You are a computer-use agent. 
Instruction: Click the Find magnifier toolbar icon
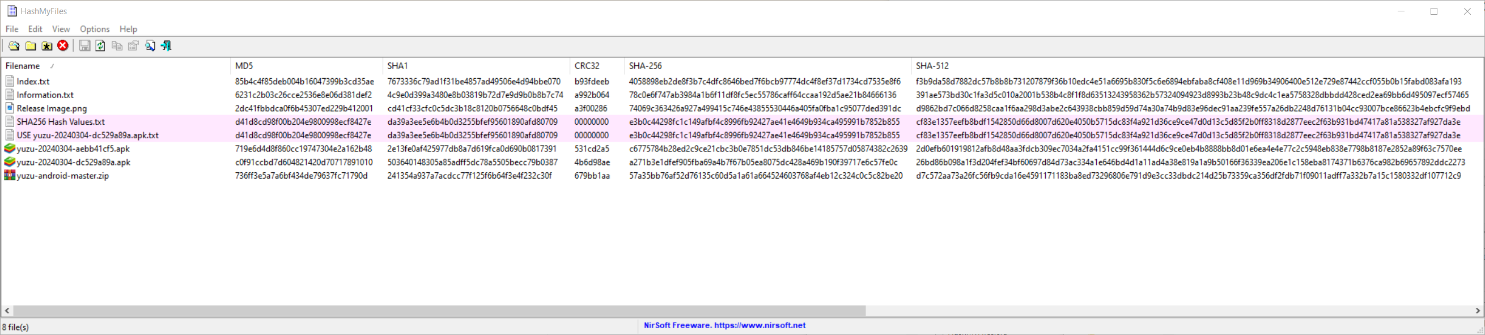click(x=150, y=45)
